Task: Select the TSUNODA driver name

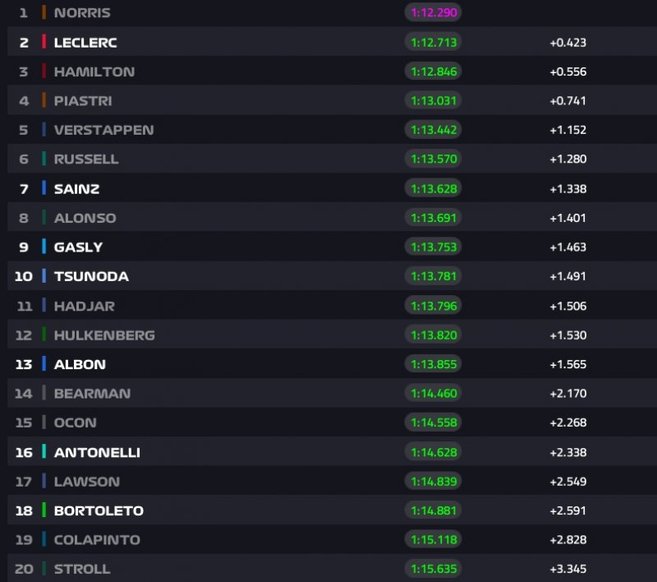Action: click(x=91, y=276)
